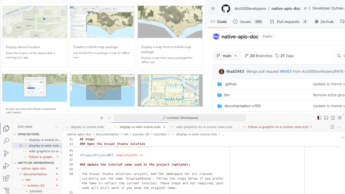Click scenes-3d in the breadcrumb path

tap(141, 134)
